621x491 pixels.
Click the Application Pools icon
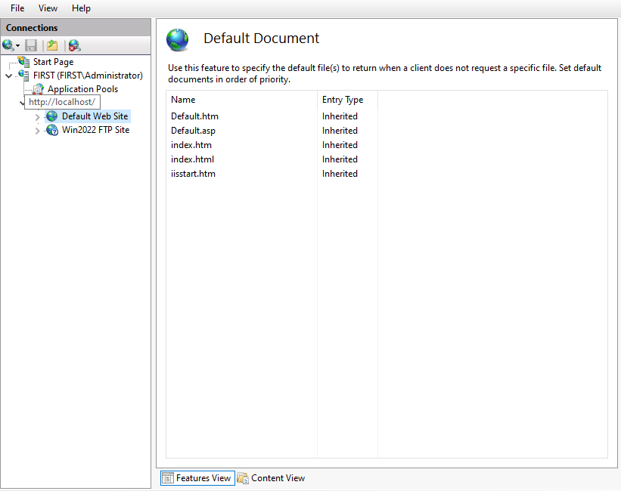click(x=39, y=89)
